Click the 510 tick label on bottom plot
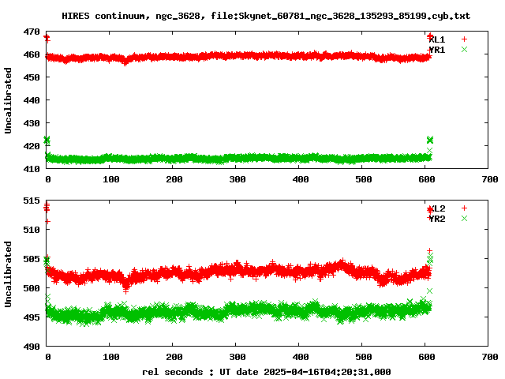Image resolution: width=505 pixels, height=379 pixels. pos(32,230)
